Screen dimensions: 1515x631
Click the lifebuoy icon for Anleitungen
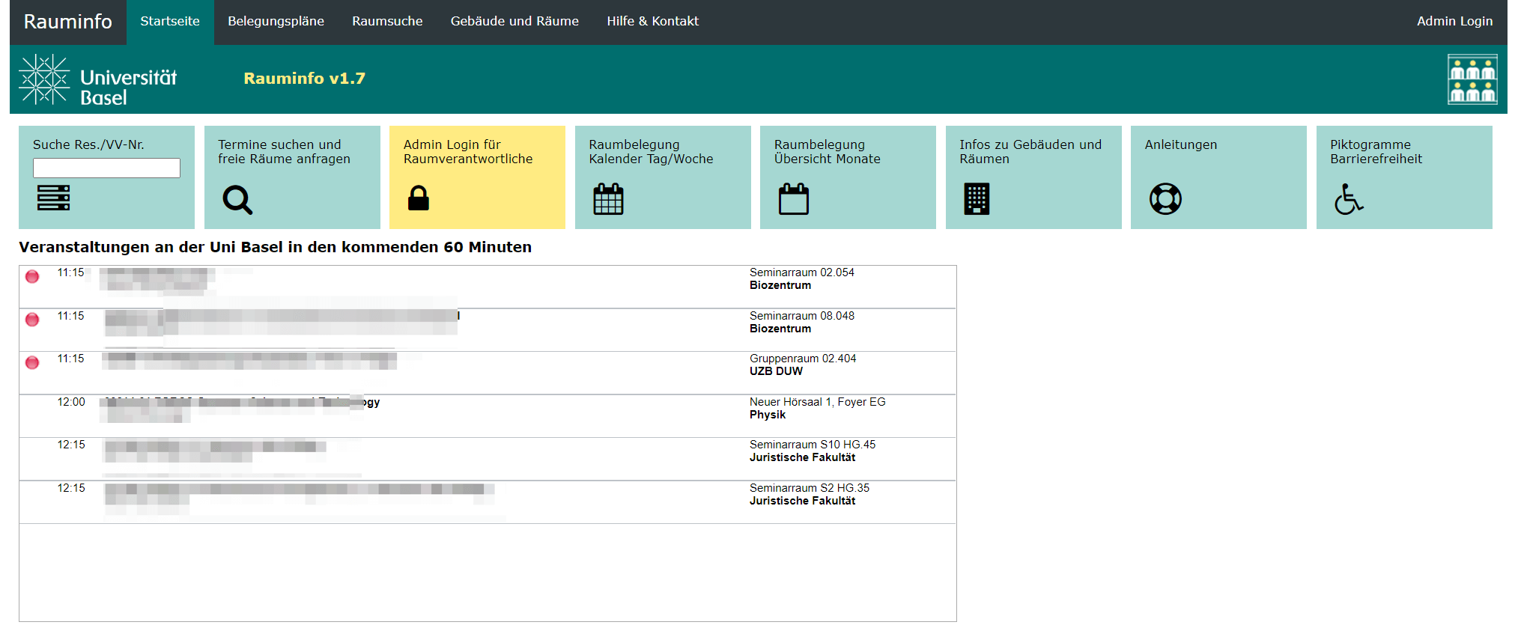[x=1165, y=199]
